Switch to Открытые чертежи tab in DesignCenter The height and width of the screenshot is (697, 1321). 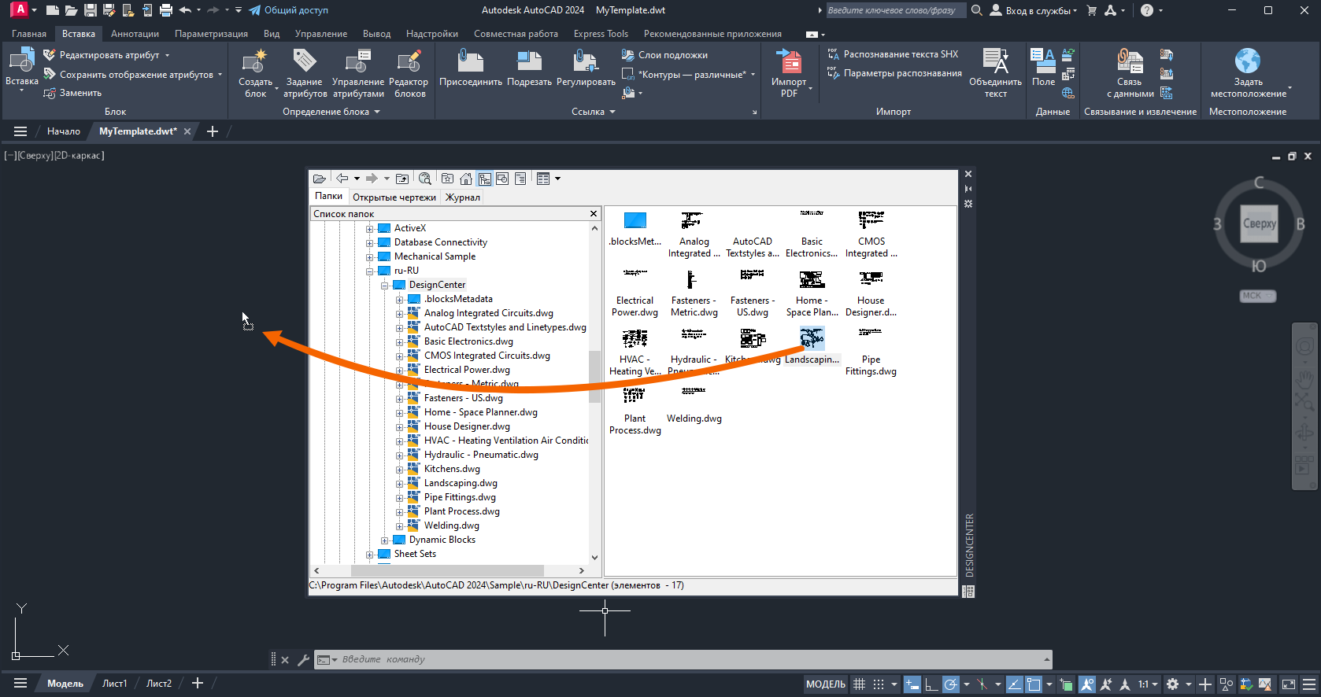click(x=394, y=197)
